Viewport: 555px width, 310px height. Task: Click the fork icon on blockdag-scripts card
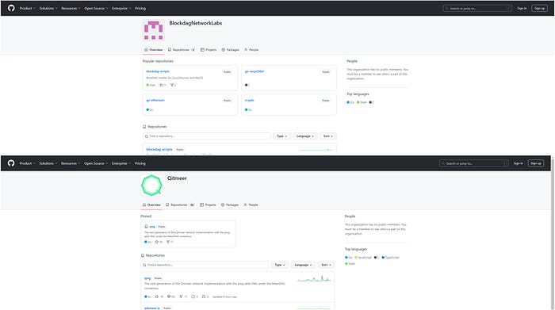[172, 85]
